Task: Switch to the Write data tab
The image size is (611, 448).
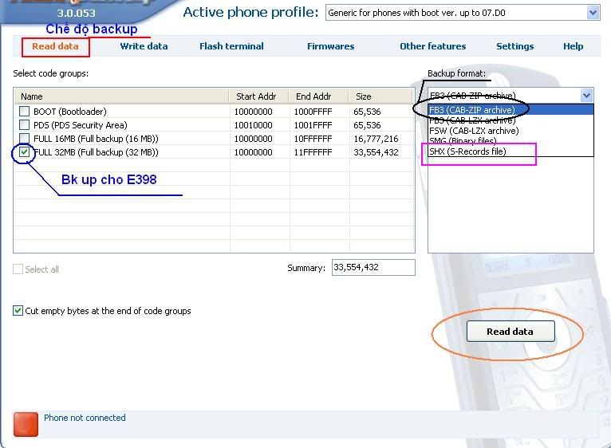Action: (x=144, y=46)
